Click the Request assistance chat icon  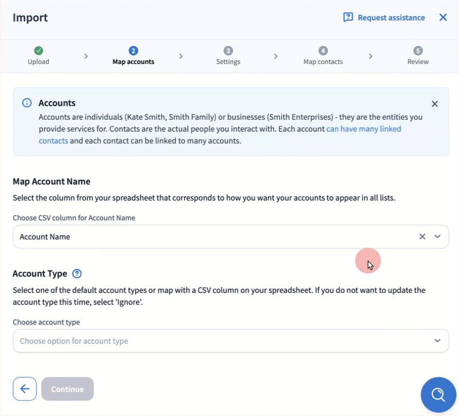tap(348, 18)
